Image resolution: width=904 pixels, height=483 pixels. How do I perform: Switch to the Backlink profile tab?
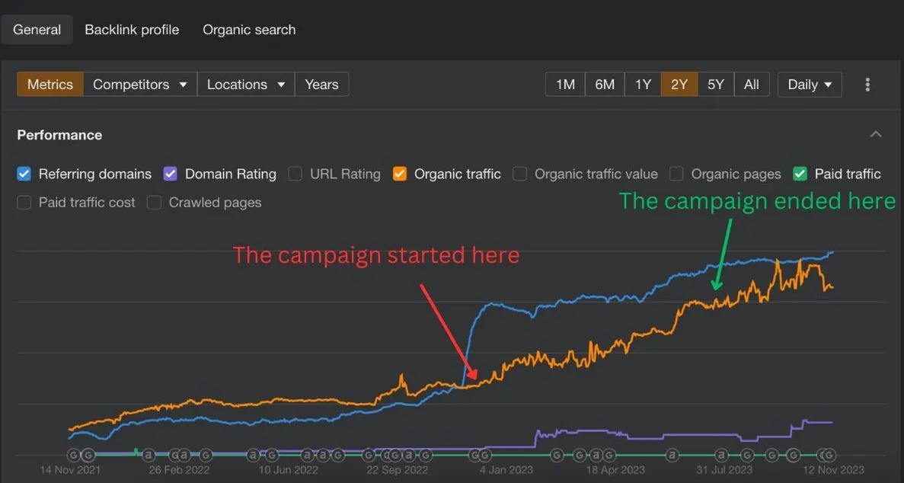(x=132, y=30)
